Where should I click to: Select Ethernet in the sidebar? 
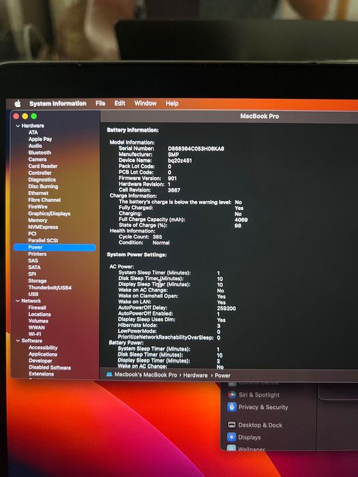38,193
